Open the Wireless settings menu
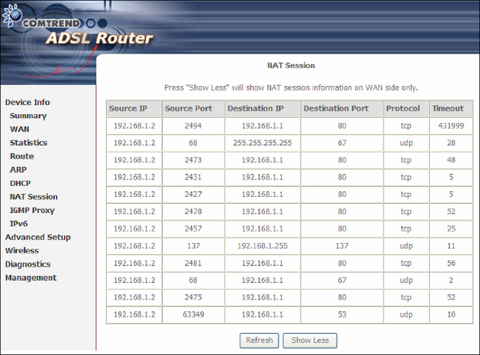 [x=22, y=251]
